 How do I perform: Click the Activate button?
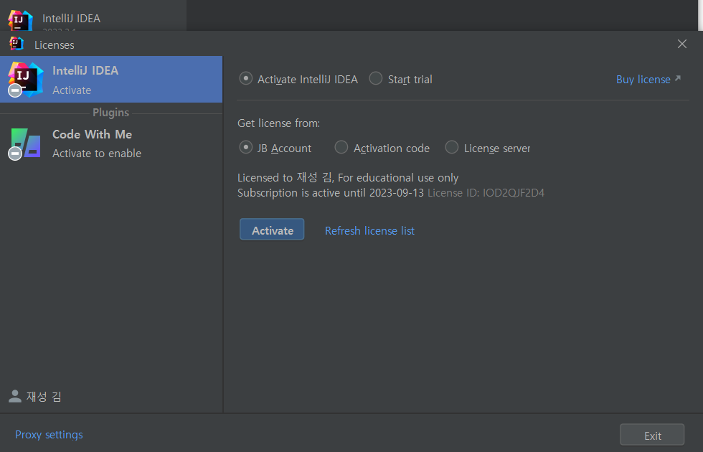(272, 230)
